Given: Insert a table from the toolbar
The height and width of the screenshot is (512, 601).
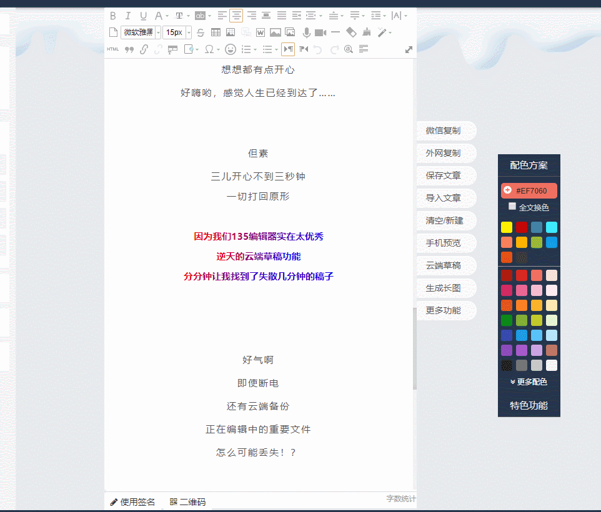Looking at the screenshot, I should pyautogui.click(x=216, y=32).
